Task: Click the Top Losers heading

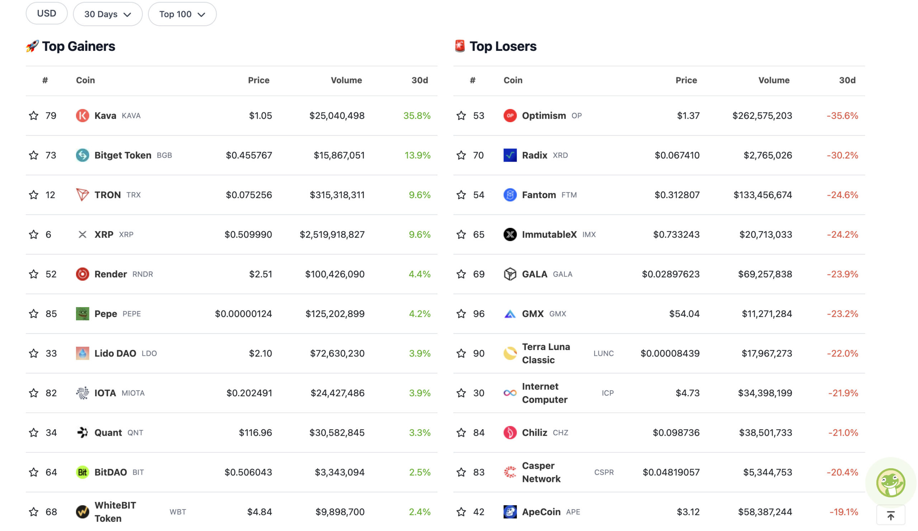Action: point(503,46)
